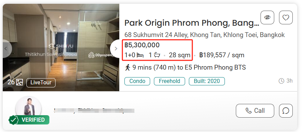This screenshot has width=302, height=132.
Task: Launch the LiveTour view
Action: click(x=41, y=83)
